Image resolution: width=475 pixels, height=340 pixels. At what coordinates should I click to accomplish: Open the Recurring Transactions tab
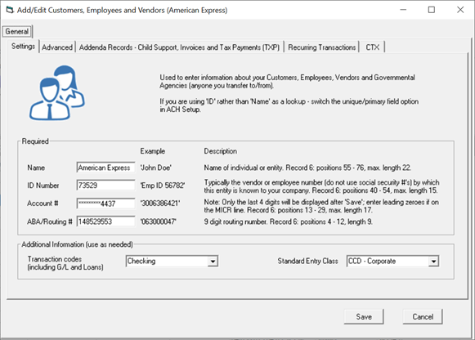[x=322, y=47]
